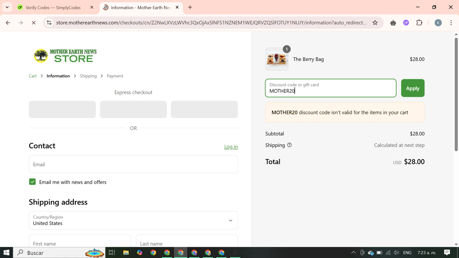Open battery status tray icon

tap(379, 253)
